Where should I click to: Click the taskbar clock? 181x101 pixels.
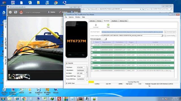[175, 99]
